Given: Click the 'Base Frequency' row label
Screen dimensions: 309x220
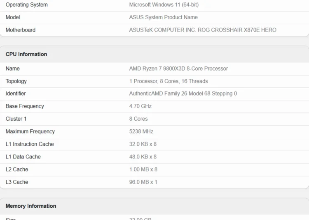Looking at the screenshot, I should point(25,106).
